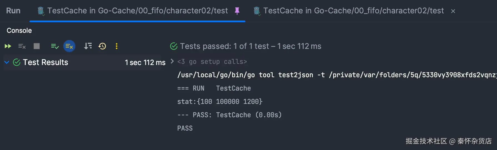The width and height of the screenshot is (497, 150).
Task: Toggle Show Passed tests filter
Action: [x=55, y=46]
